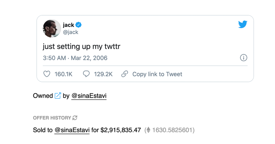This screenshot has width=275, height=144.
Task: Open jack's profile picture
Action: 52,28
